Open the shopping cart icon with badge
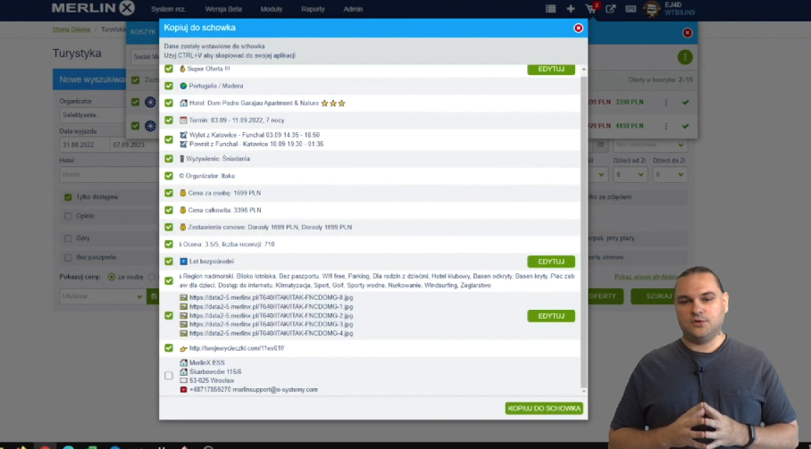 (x=591, y=8)
